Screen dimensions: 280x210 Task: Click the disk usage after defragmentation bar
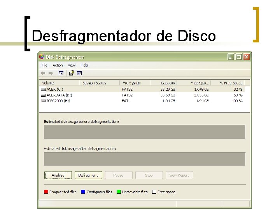point(145,159)
